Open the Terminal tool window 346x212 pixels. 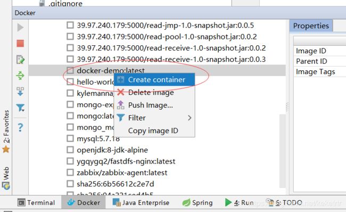(x=36, y=202)
